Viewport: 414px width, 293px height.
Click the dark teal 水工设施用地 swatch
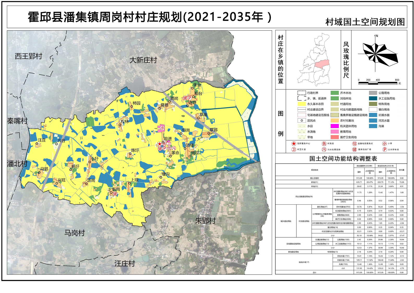[373, 98]
